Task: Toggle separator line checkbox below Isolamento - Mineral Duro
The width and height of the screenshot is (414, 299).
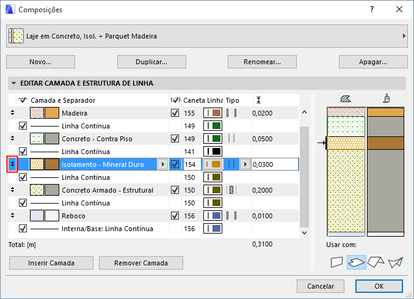Action: point(23,177)
